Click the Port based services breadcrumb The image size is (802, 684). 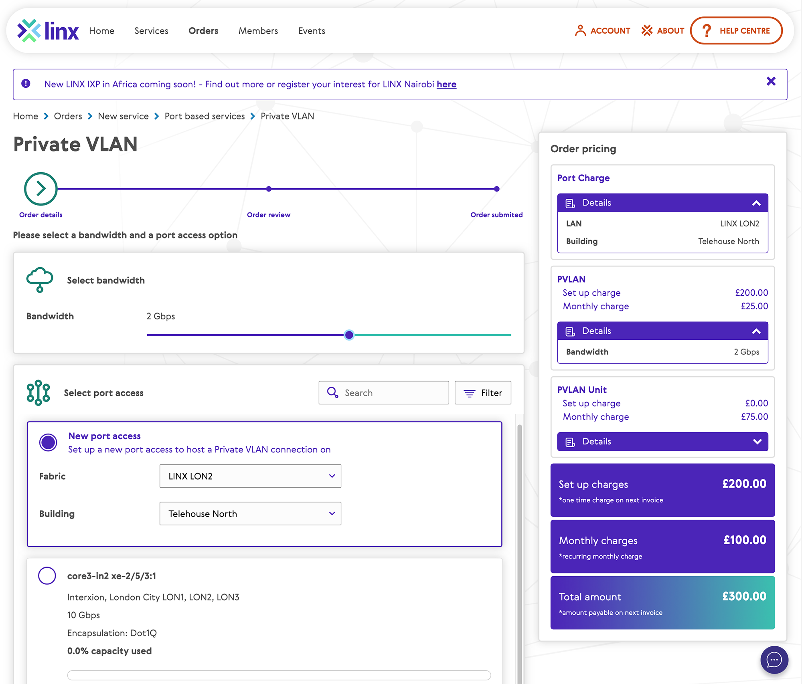pyautogui.click(x=205, y=116)
